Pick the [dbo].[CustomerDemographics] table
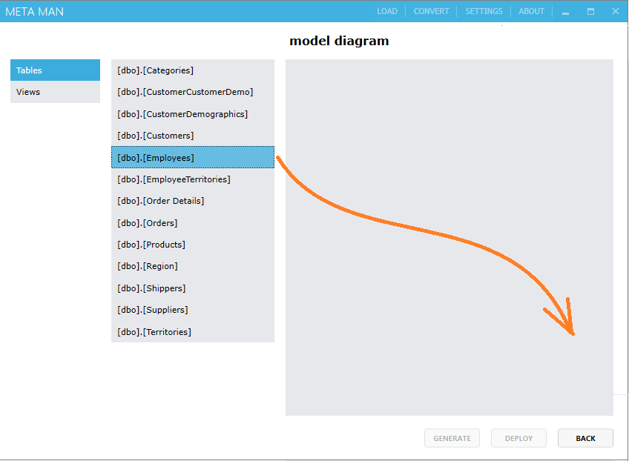This screenshot has height=461, width=629. (x=193, y=114)
